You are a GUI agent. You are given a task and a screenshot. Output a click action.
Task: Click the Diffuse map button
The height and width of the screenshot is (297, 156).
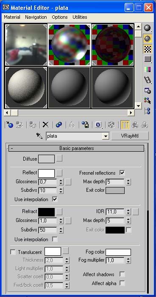coord(59,159)
